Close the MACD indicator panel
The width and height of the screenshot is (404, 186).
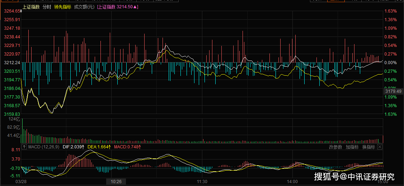[x=380, y=147]
